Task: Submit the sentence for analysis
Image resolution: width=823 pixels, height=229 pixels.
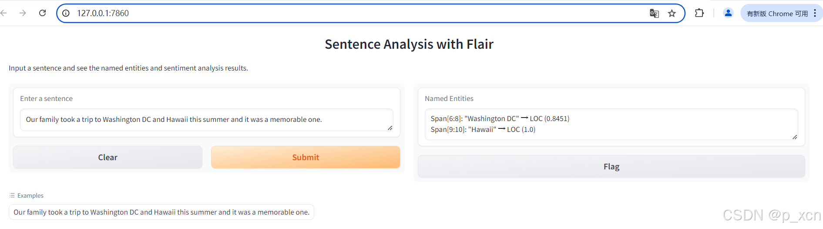Action: [306, 157]
